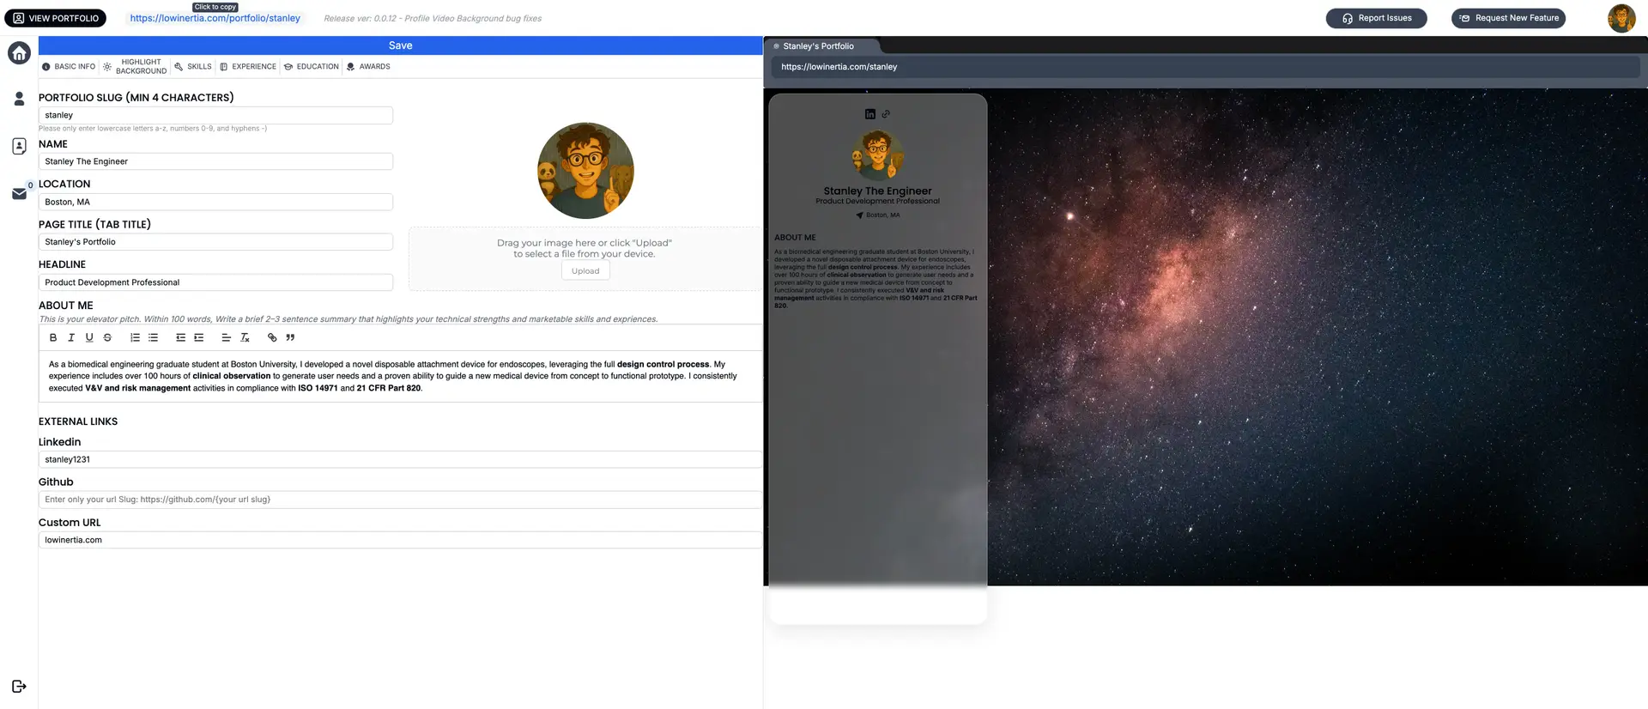Image resolution: width=1648 pixels, height=709 pixels.
Task: Click the image drag-and-drop upload area
Action: click(585, 259)
